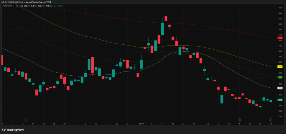Click the green earnings marker on the time axis
The width and height of the screenshot is (286, 134).
[26, 120]
